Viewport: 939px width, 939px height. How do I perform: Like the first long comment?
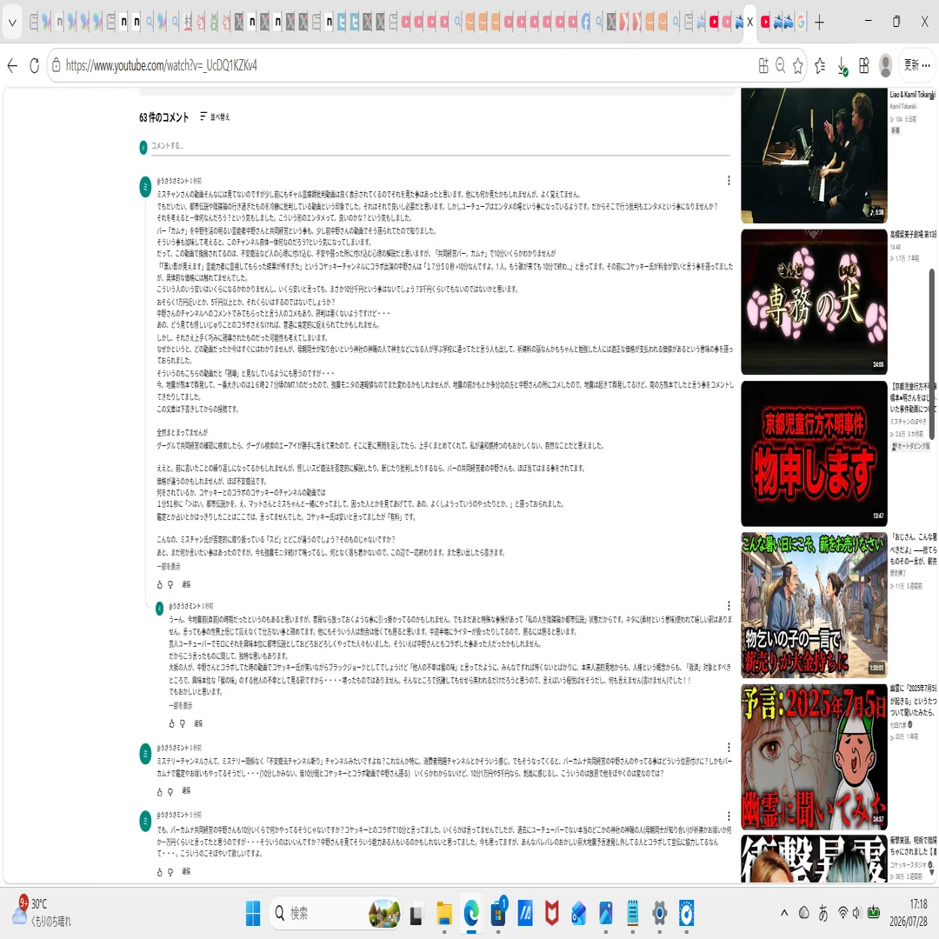[159, 584]
